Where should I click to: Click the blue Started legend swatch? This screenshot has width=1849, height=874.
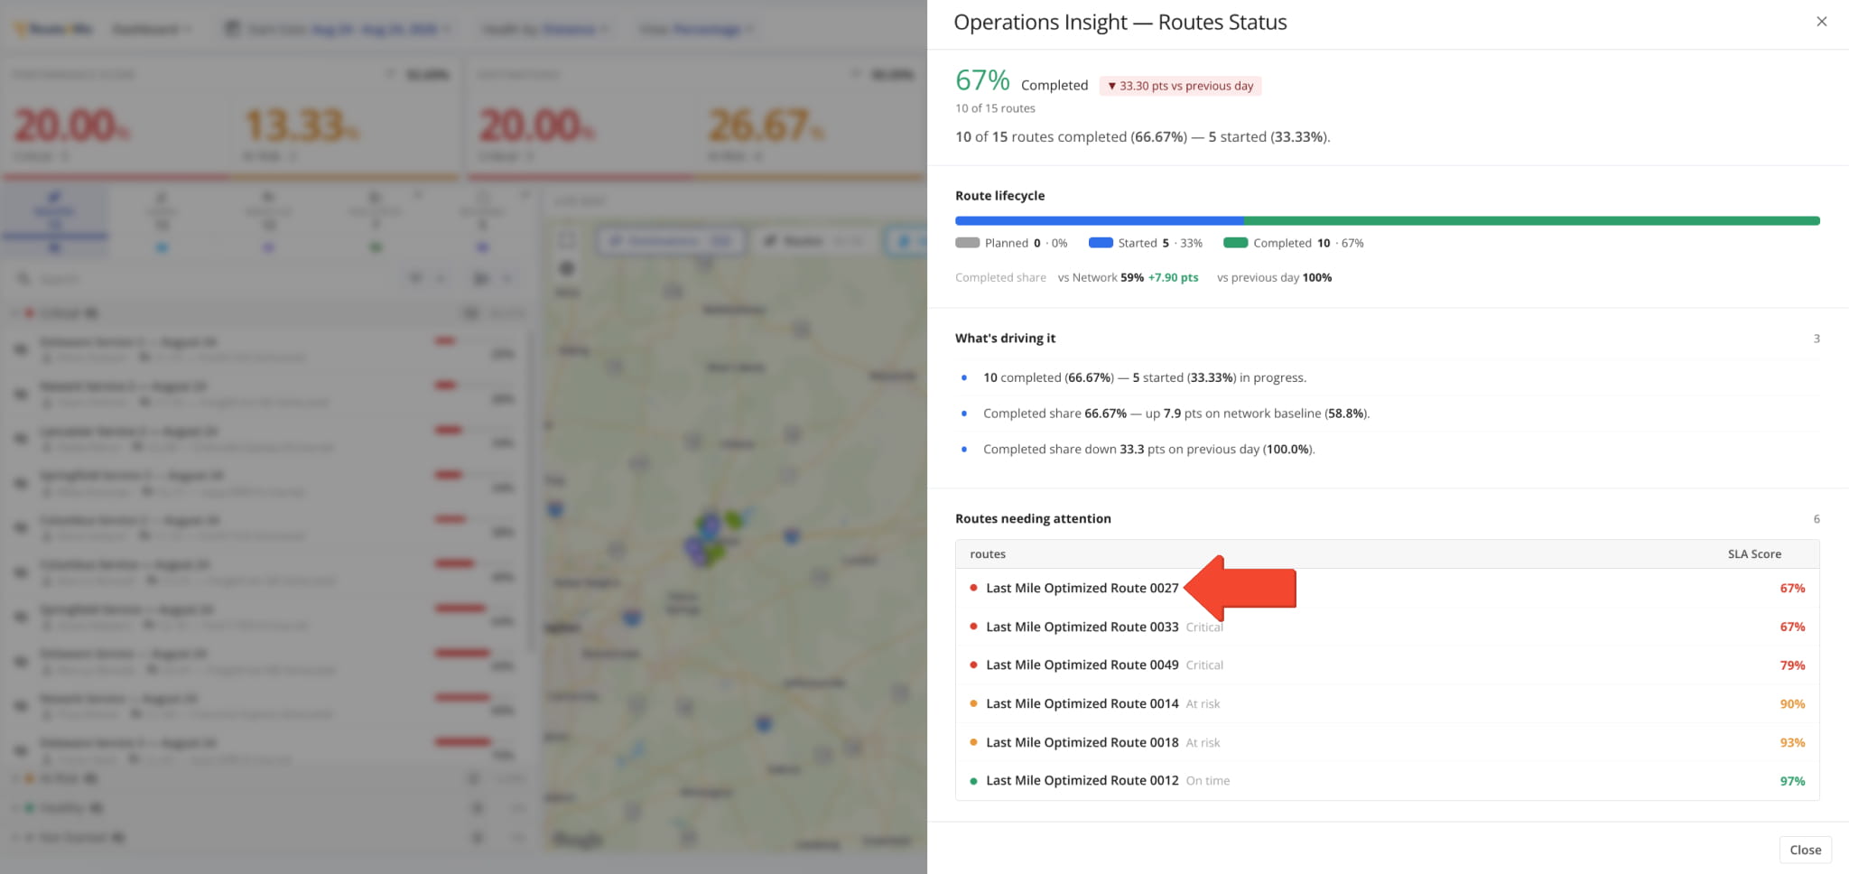pyautogui.click(x=1101, y=243)
